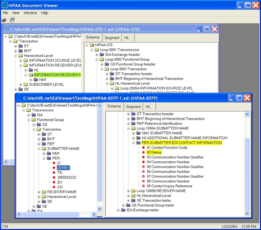Select Loop 0003 Transaction in 270 schema
Screen dimensions: 261x230
click(x=128, y=69)
